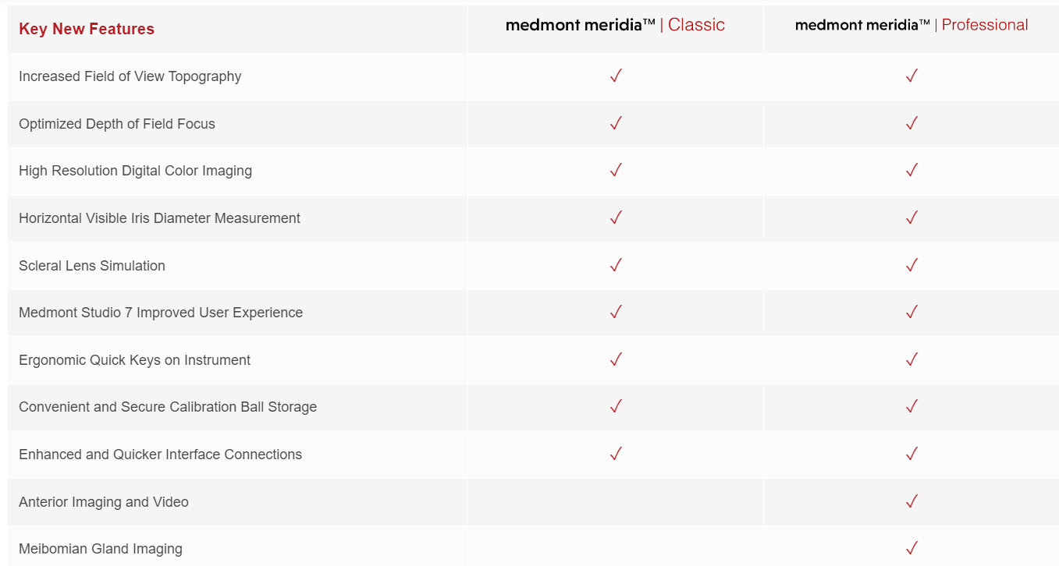Image resolution: width=1059 pixels, height=566 pixels.
Task: Click Classic checkmark for High Resolution Digital Color Imaging
Action: (x=616, y=170)
